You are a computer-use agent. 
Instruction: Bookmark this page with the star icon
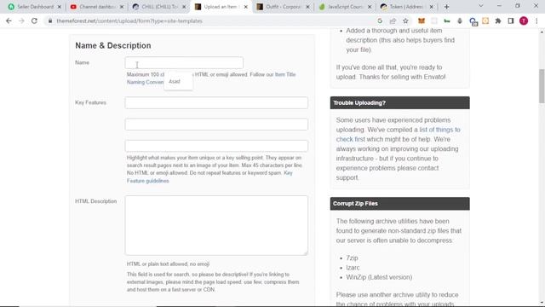[405, 20]
